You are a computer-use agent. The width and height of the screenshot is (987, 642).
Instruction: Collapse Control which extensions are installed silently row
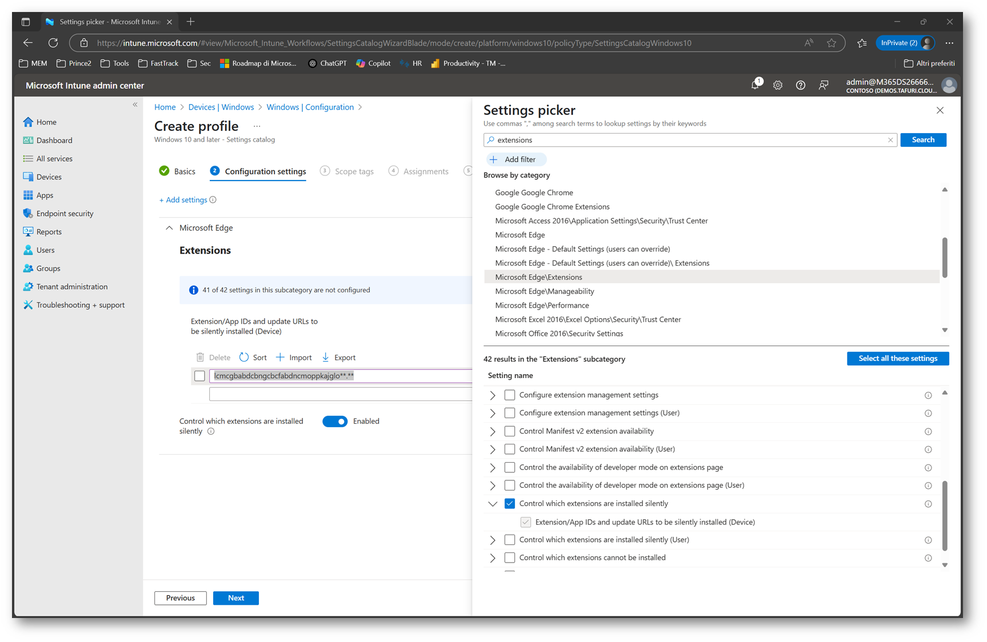(x=493, y=504)
